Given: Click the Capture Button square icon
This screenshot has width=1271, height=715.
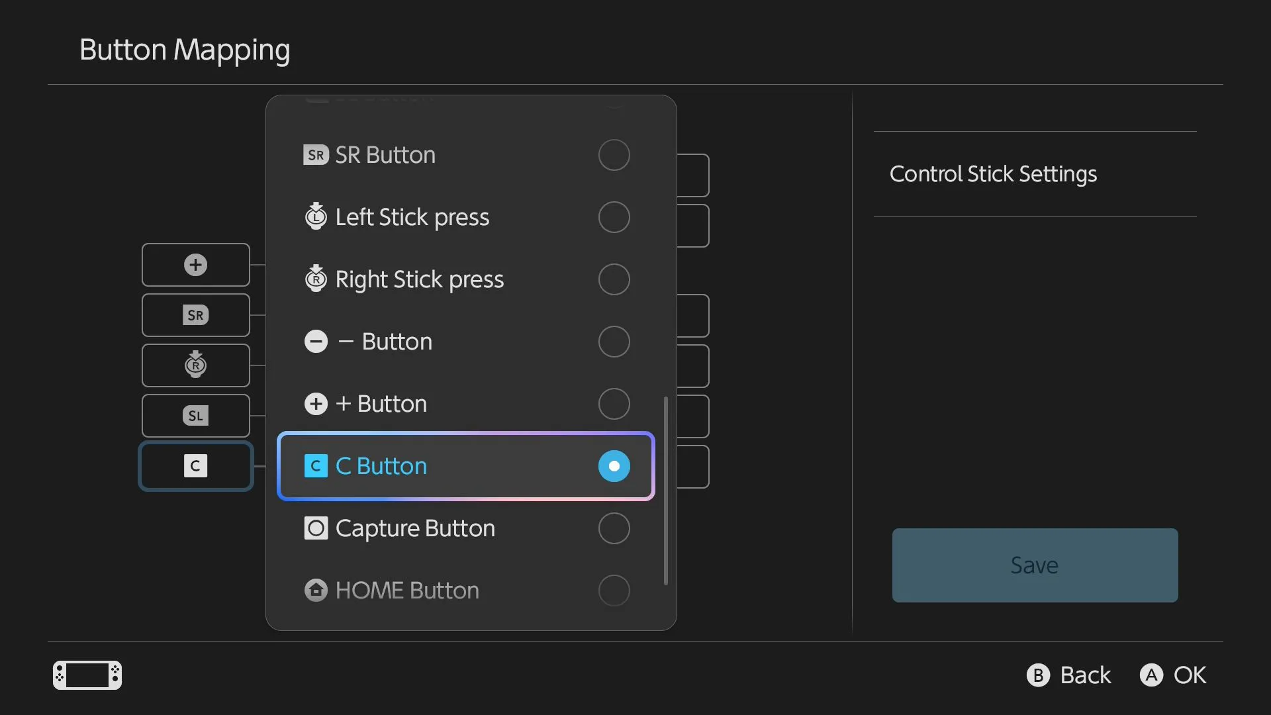Looking at the screenshot, I should [x=316, y=528].
